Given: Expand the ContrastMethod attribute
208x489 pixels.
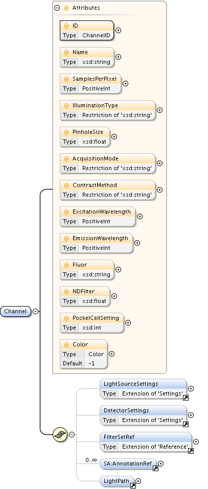Looking at the screenshot, I should [x=159, y=190].
